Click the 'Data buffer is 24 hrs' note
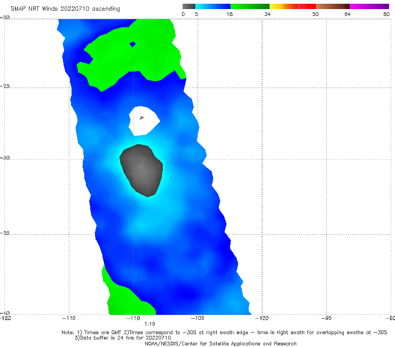The width and height of the screenshot is (395, 347). [123, 338]
